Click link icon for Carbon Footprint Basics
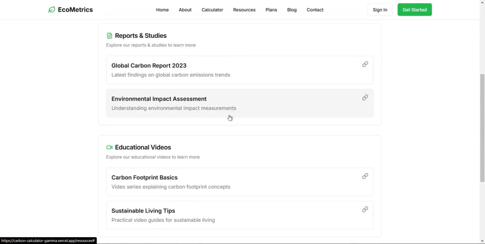 (365, 176)
